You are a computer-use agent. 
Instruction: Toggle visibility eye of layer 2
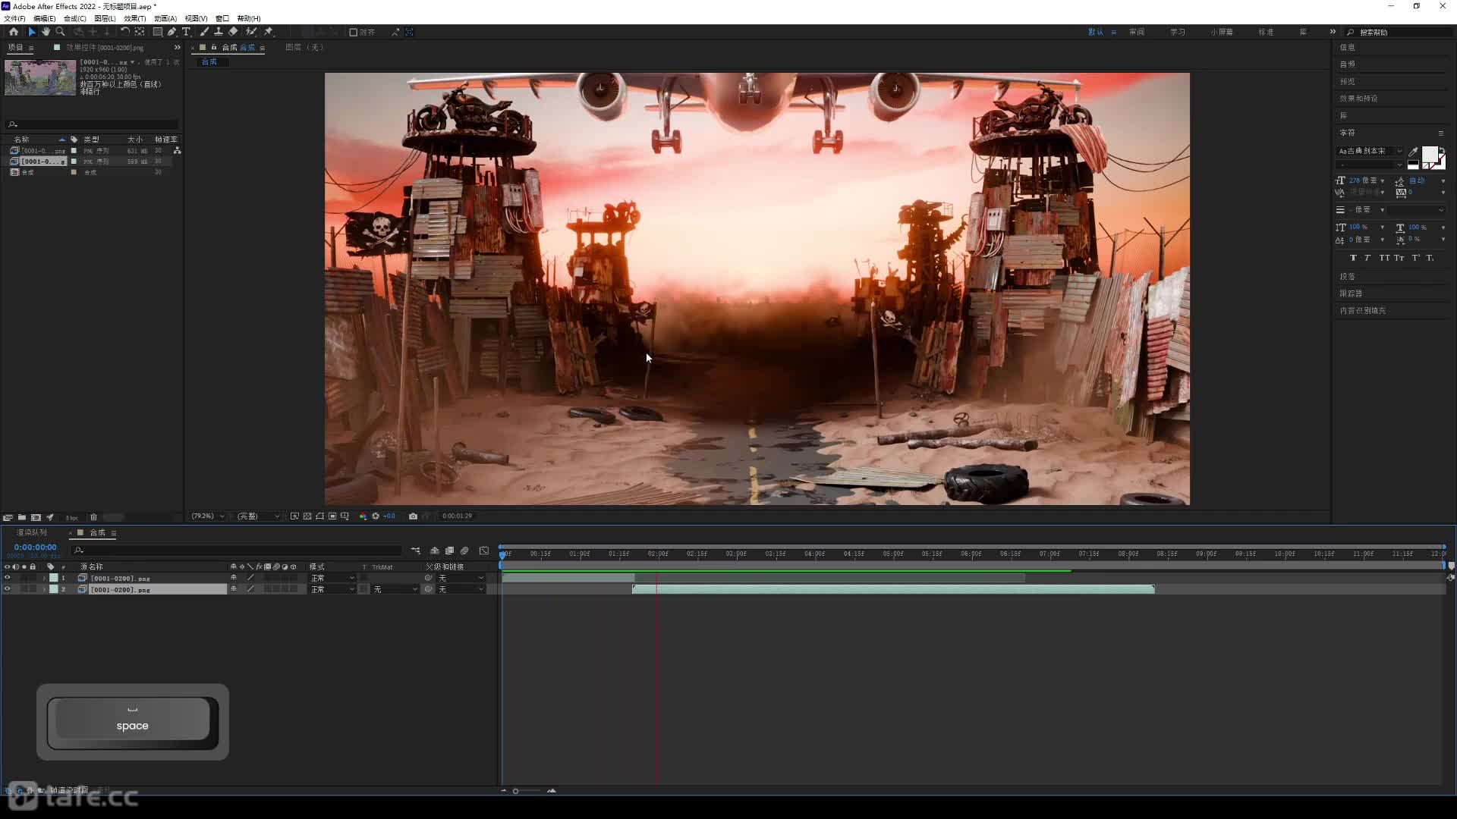(x=8, y=589)
